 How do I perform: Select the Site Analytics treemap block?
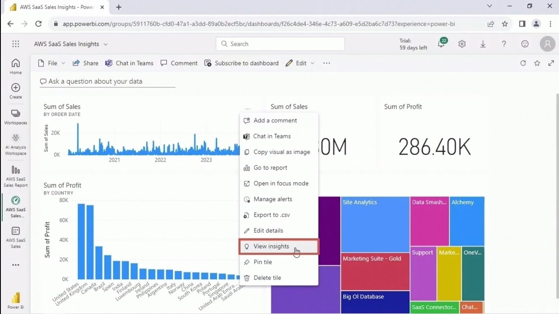click(375, 224)
